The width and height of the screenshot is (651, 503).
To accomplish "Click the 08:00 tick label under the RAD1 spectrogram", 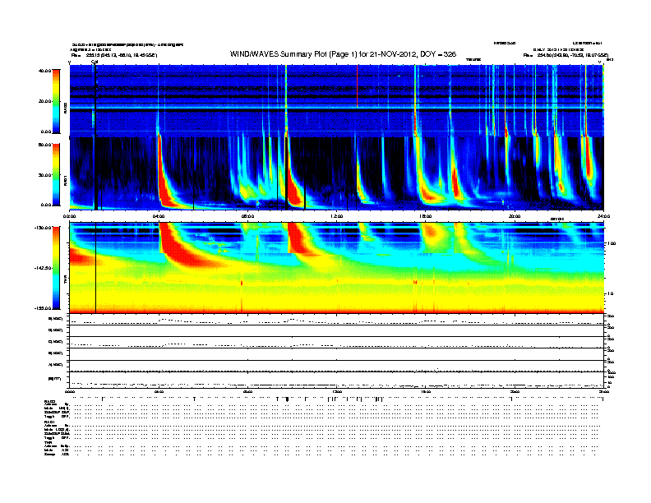I will pyautogui.click(x=247, y=216).
